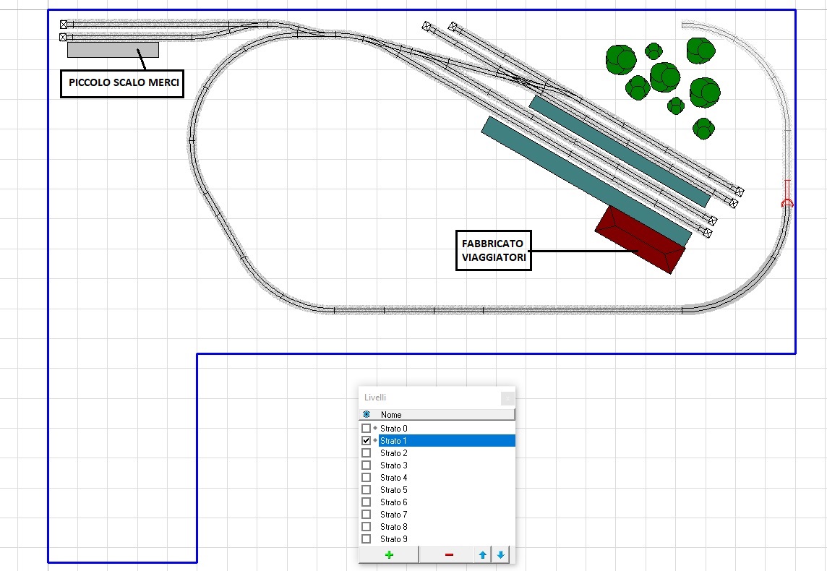Check the Strato 2 visibility checkbox

[x=367, y=453]
